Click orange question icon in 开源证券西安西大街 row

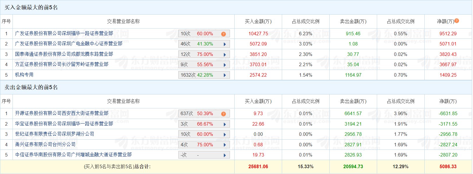pos(224,114)
